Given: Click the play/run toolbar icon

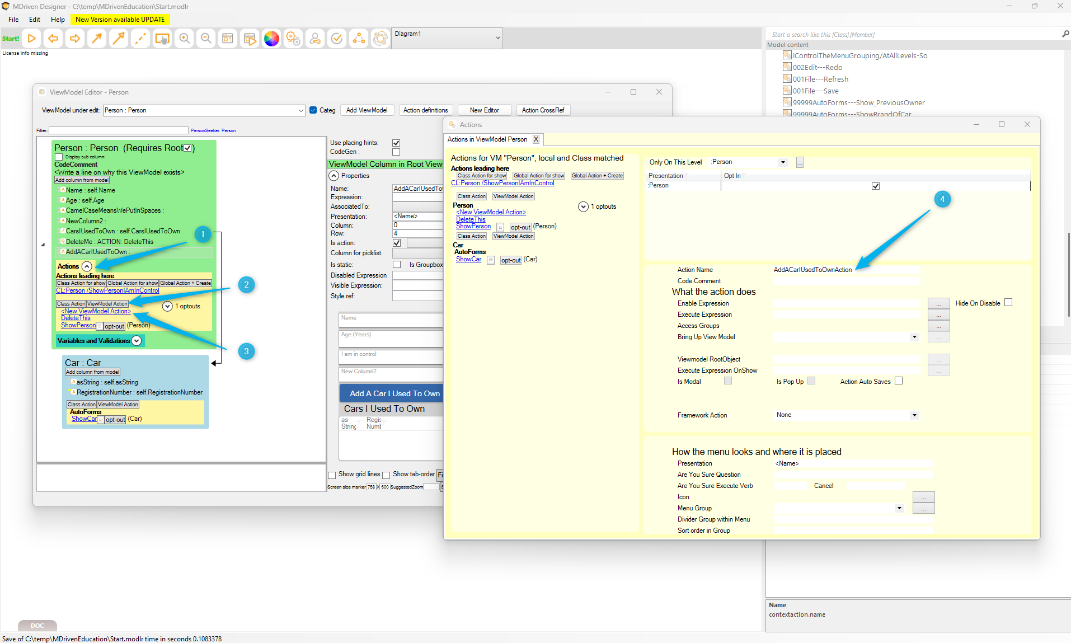Looking at the screenshot, I should click(x=32, y=39).
